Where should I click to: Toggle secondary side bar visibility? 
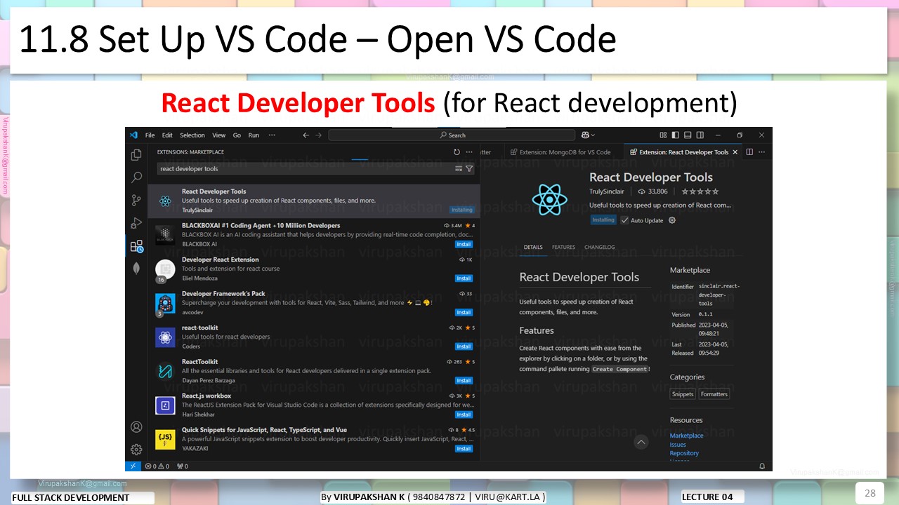click(701, 135)
